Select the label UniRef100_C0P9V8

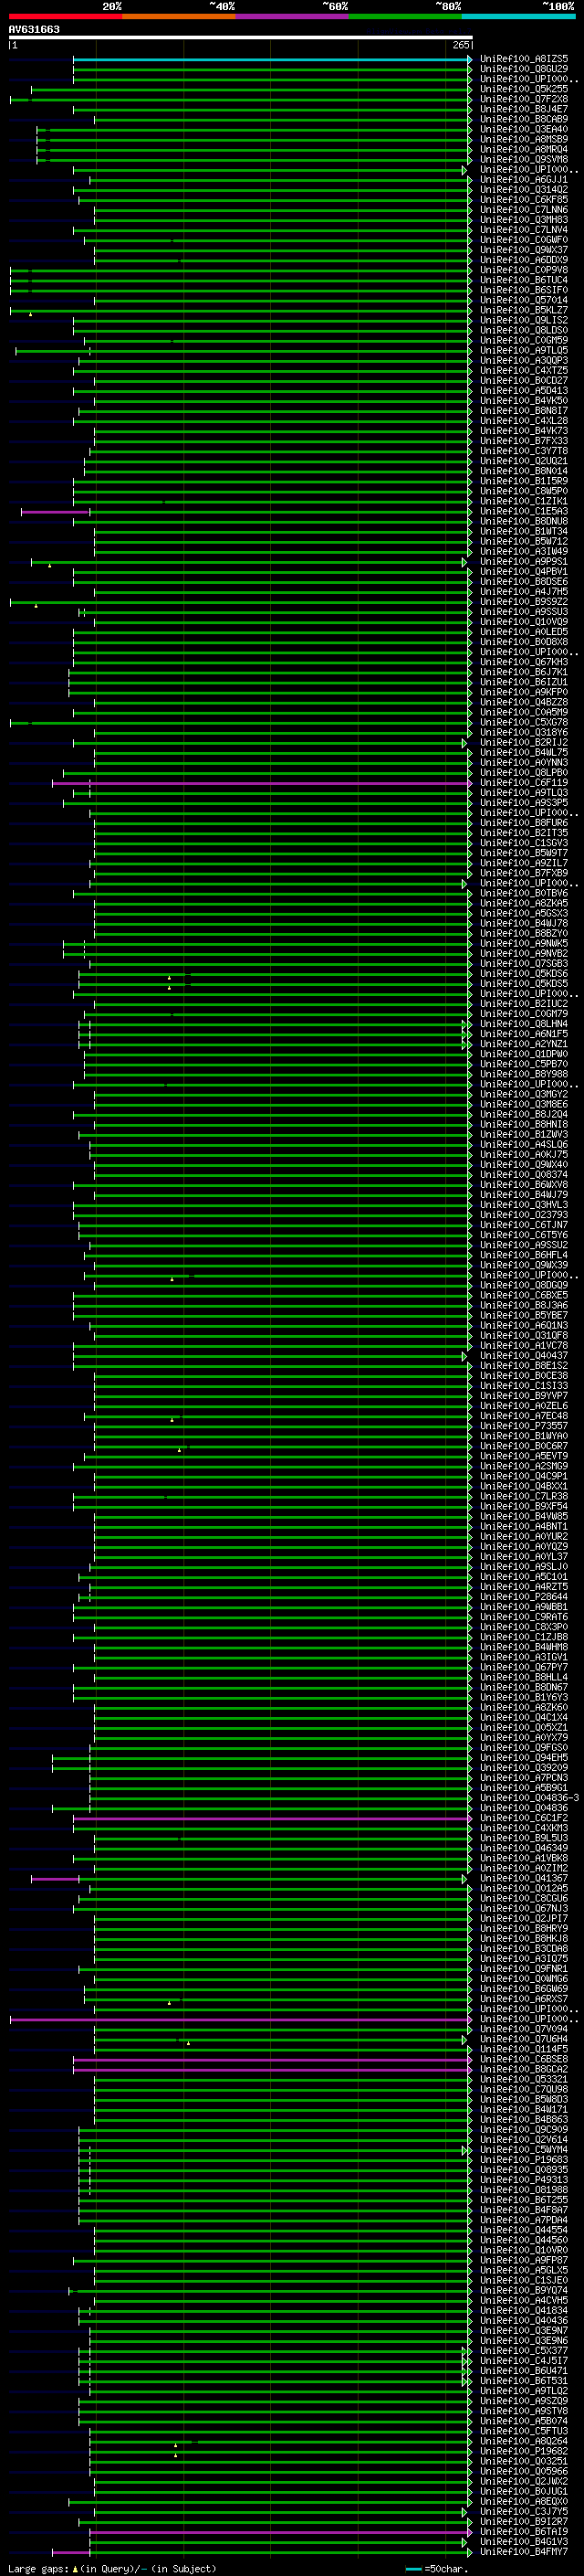[524, 270]
